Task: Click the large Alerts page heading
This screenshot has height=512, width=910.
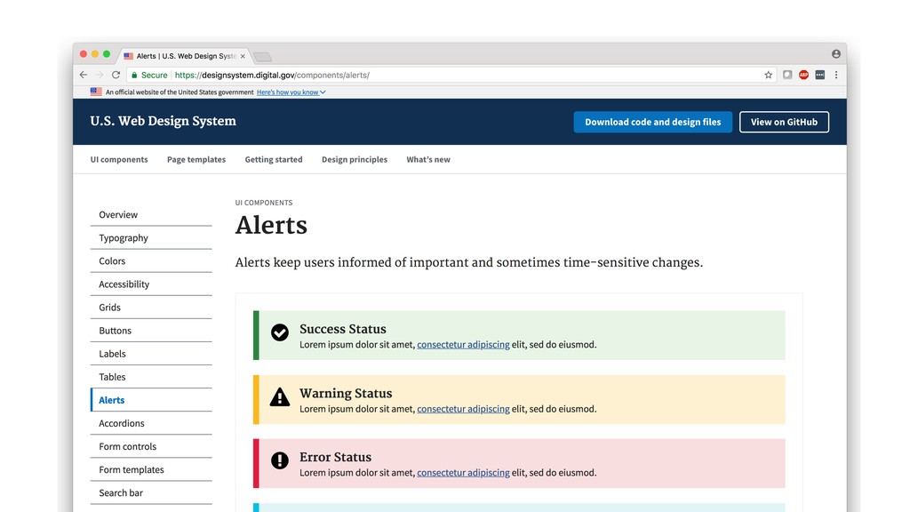Action: [x=271, y=225]
